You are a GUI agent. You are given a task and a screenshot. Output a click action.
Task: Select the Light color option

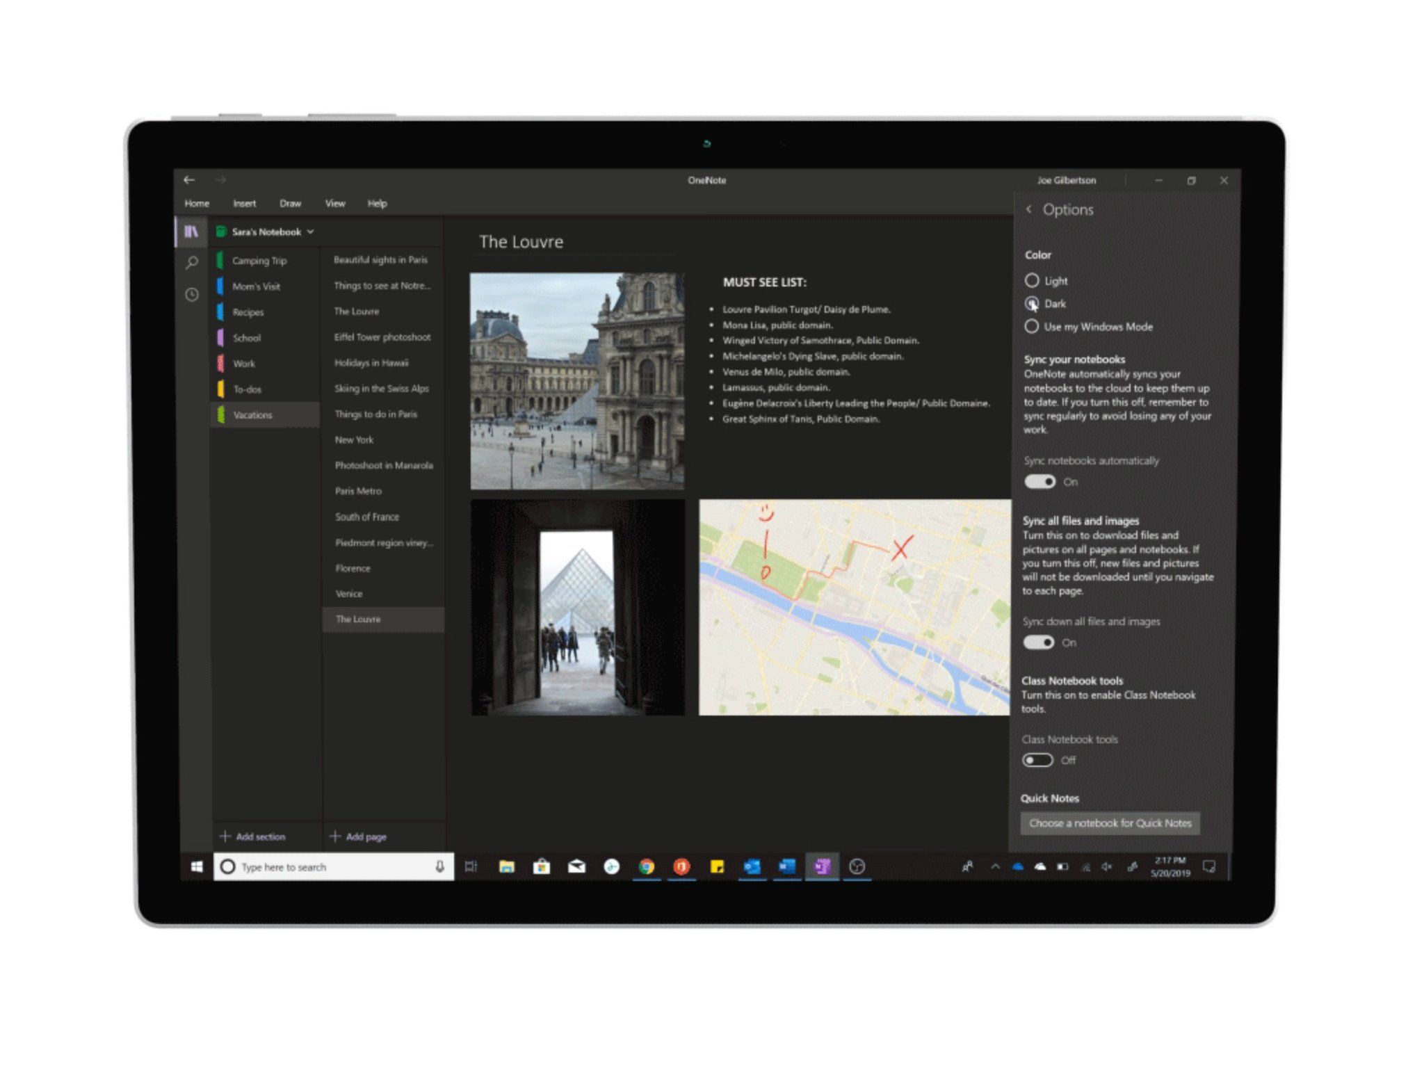click(1032, 280)
